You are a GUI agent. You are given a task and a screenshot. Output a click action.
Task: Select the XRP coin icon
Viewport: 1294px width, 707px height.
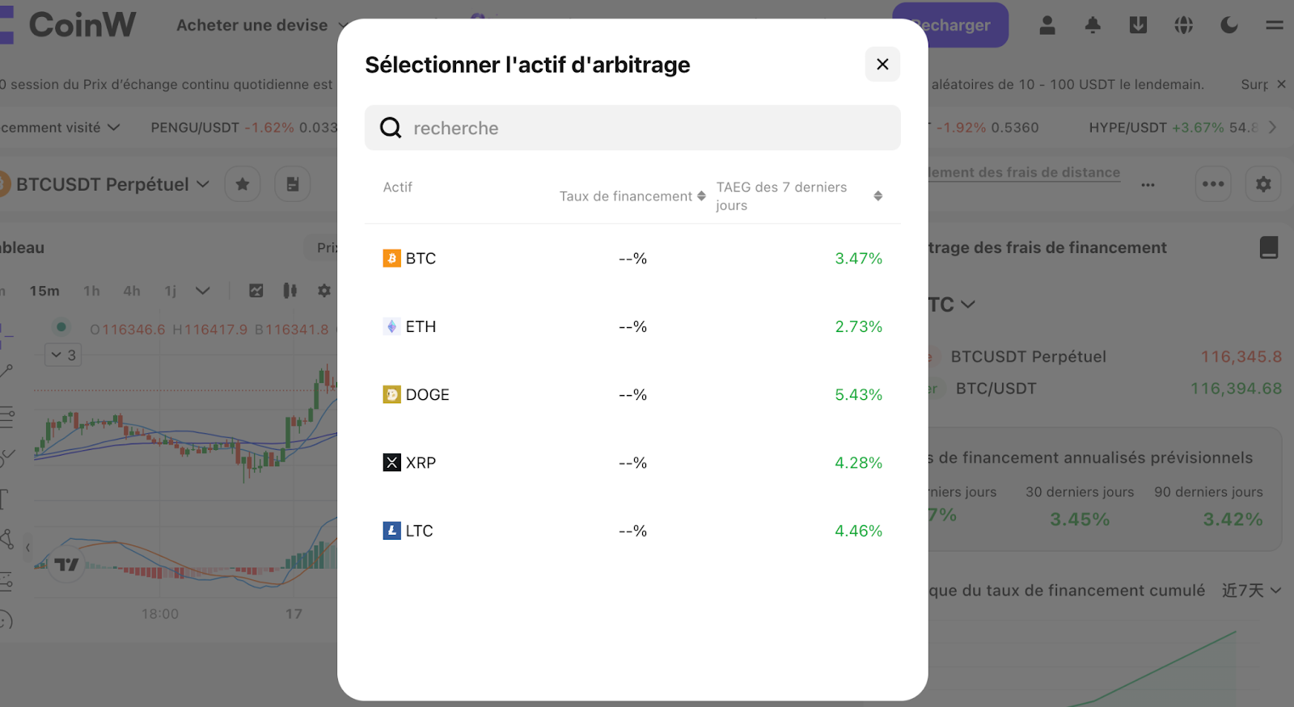click(391, 462)
